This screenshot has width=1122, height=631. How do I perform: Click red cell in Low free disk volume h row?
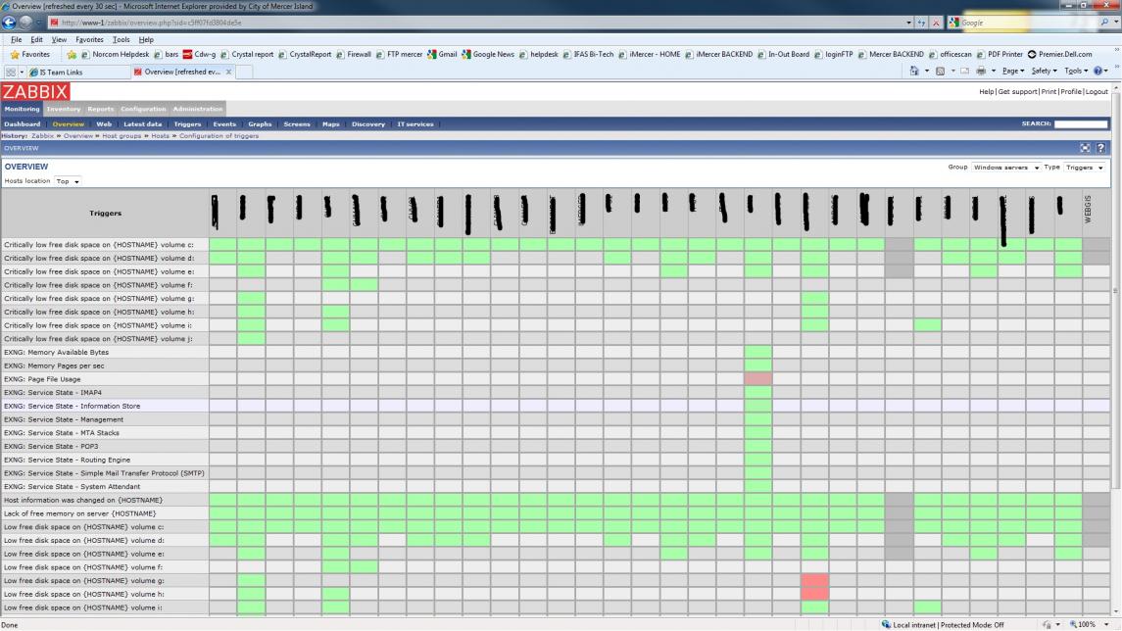(x=814, y=594)
